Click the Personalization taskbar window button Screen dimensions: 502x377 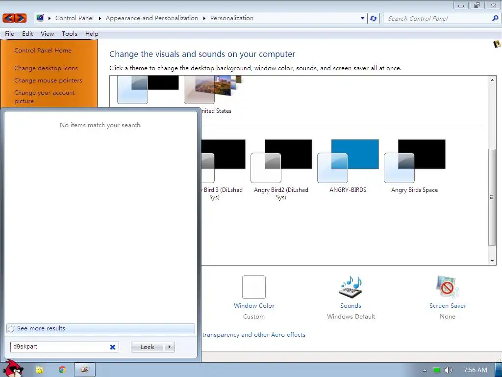85,370
